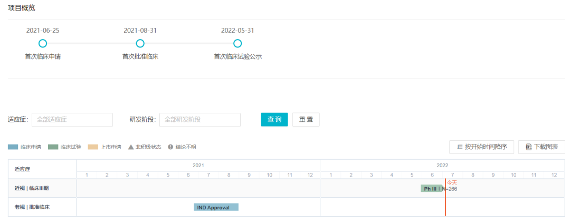The height and width of the screenshot is (222, 570).
Task: Select the IND Approval bar in timeline
Action: (x=216, y=207)
